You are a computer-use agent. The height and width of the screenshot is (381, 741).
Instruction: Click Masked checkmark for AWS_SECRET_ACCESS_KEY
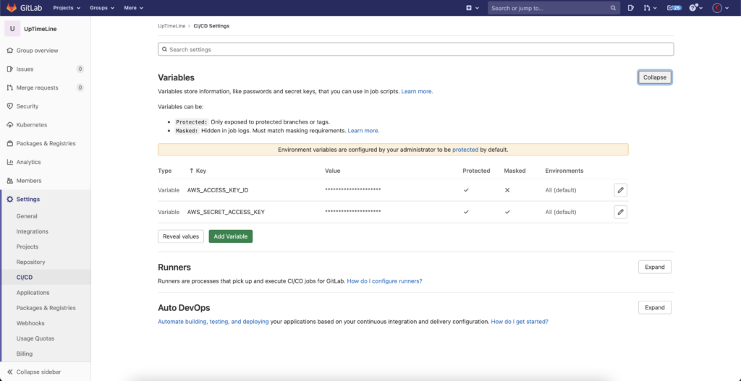507,212
